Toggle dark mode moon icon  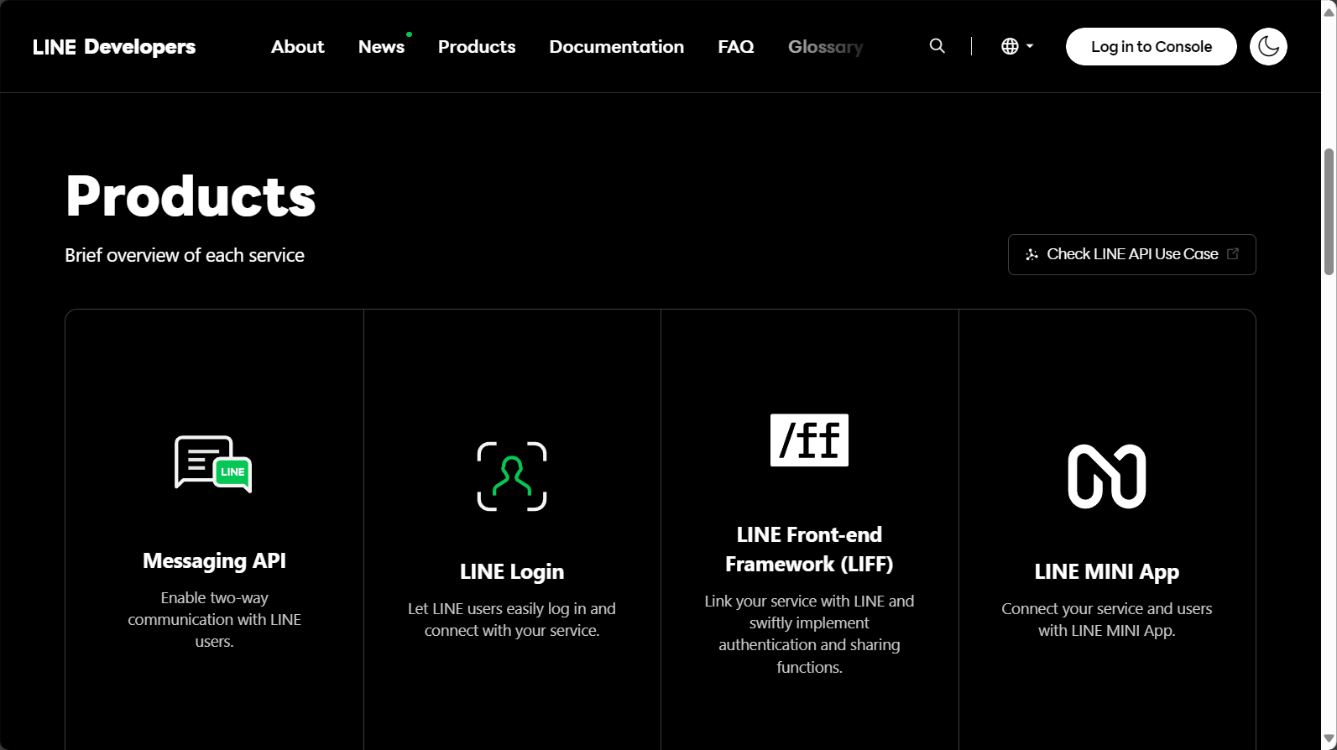click(1268, 46)
